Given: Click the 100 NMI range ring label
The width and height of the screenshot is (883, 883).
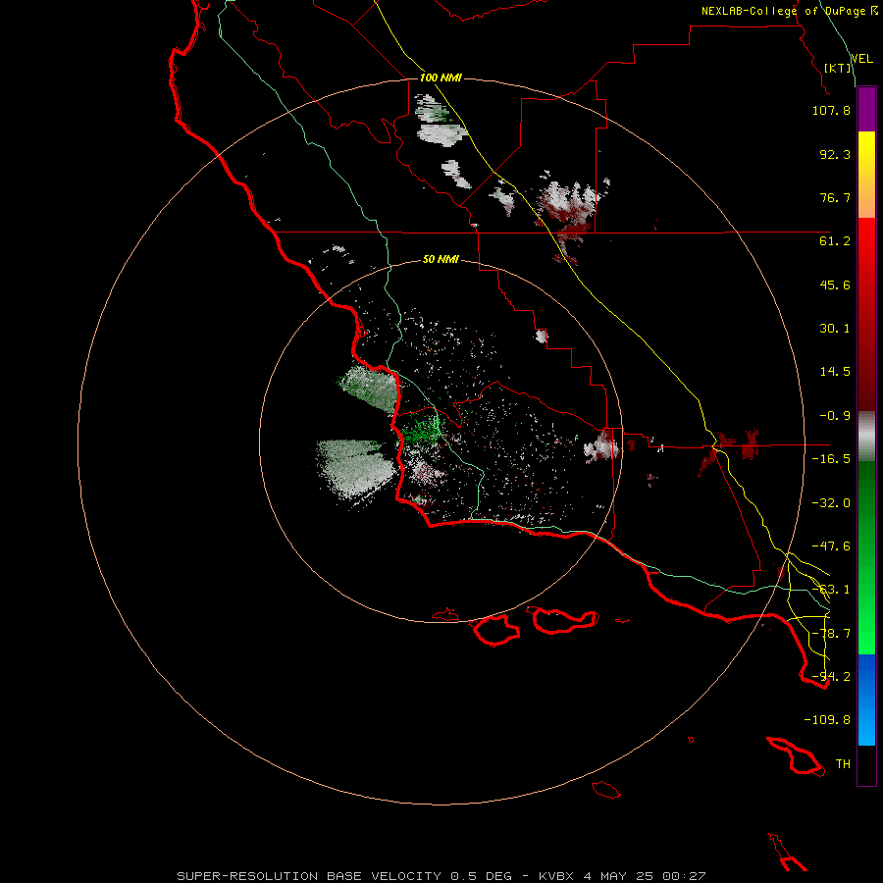Looking at the screenshot, I should 441,78.
